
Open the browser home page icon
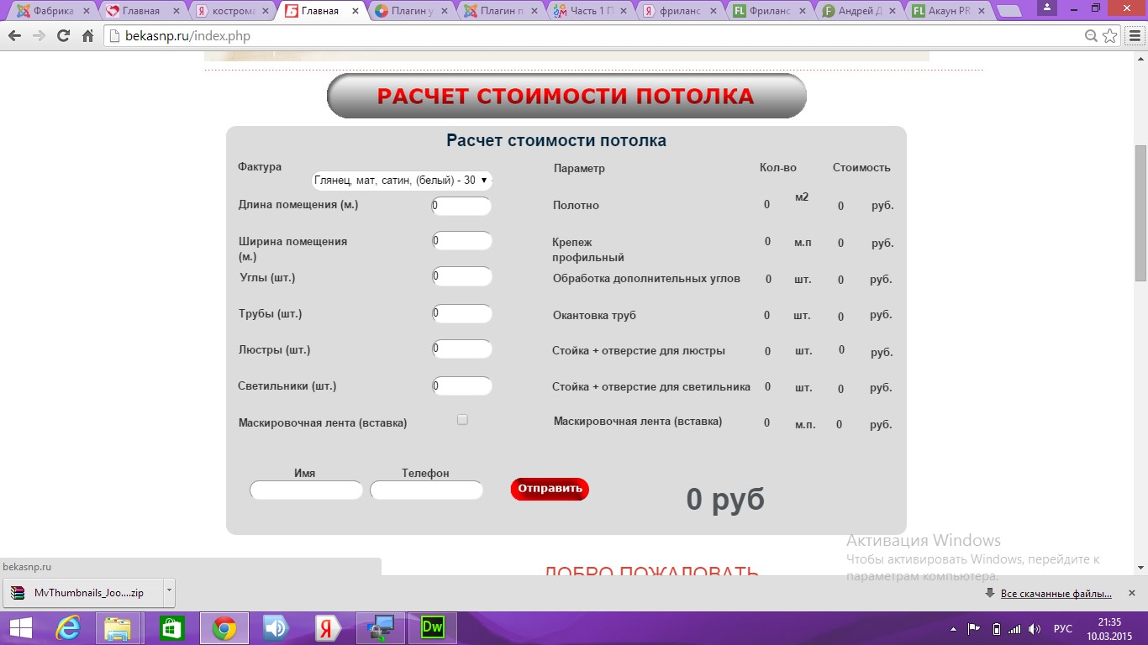point(87,36)
